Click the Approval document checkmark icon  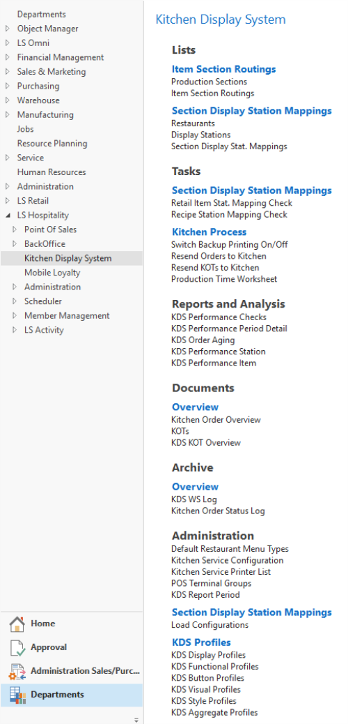click(17, 647)
